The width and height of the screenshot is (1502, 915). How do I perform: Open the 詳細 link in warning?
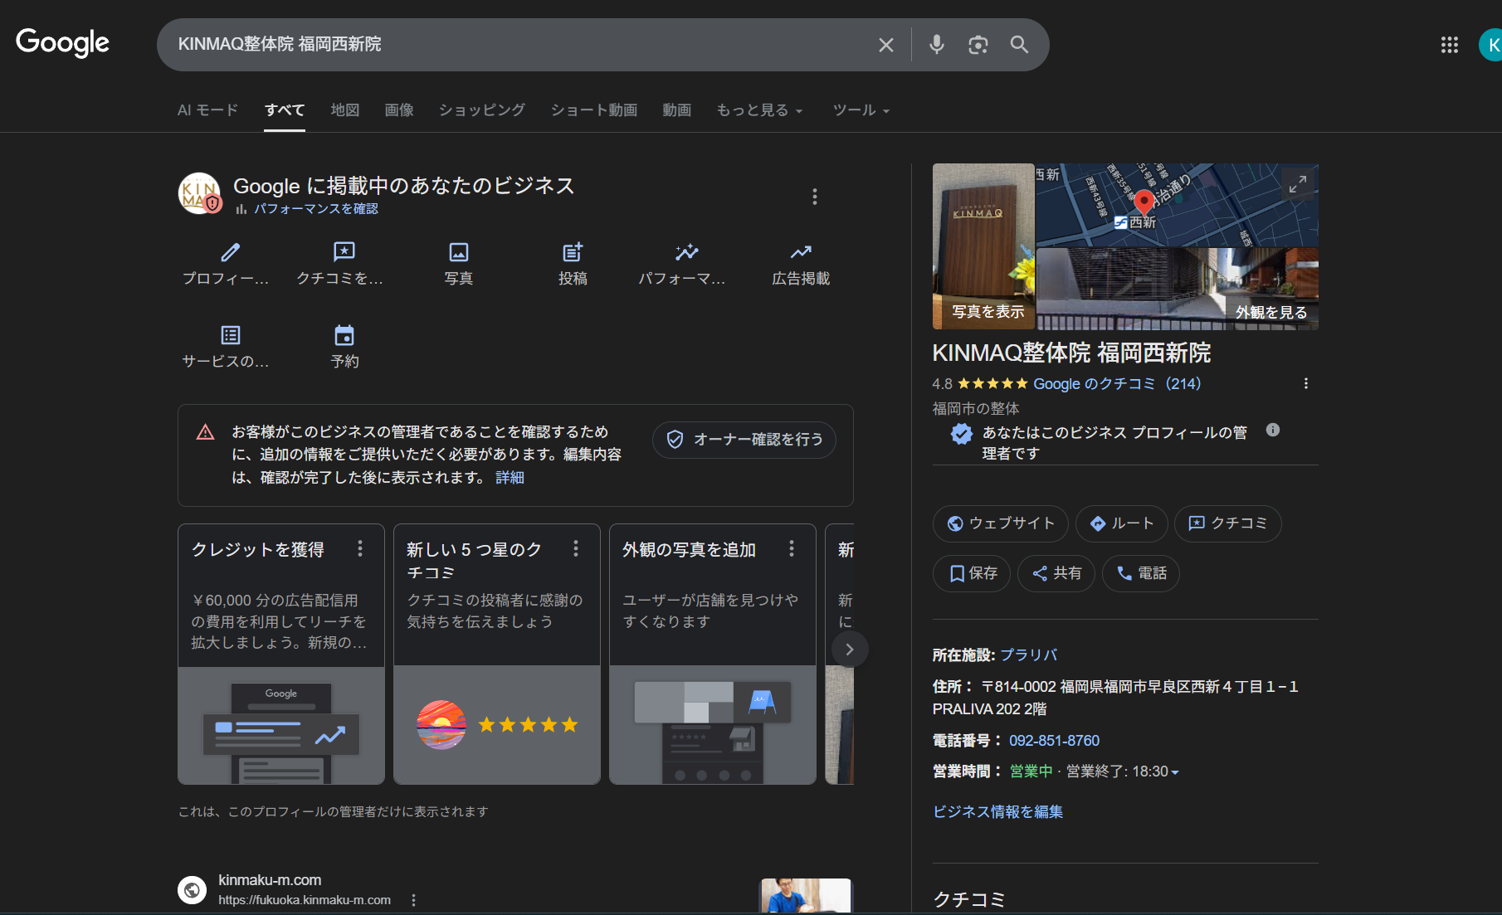click(510, 478)
